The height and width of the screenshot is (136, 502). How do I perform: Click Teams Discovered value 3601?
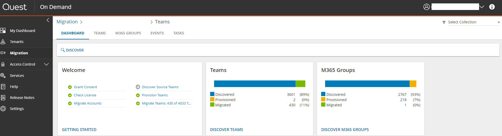coord(291,95)
